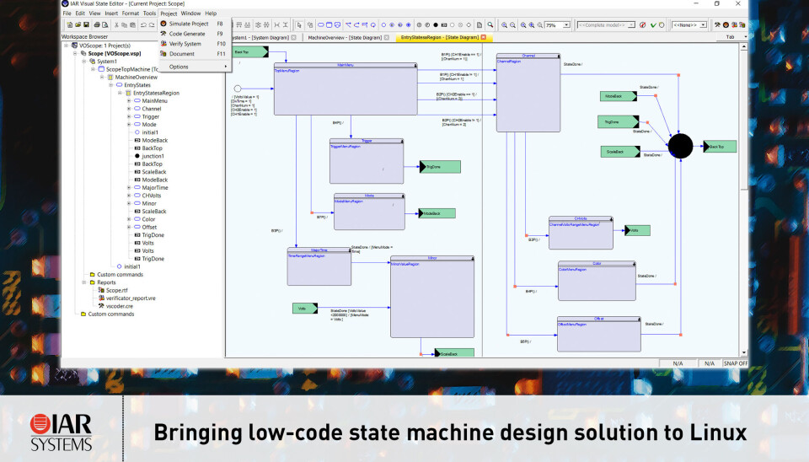Click the note page icon in toolbar
This screenshot has width=809, height=462.
pos(480,24)
